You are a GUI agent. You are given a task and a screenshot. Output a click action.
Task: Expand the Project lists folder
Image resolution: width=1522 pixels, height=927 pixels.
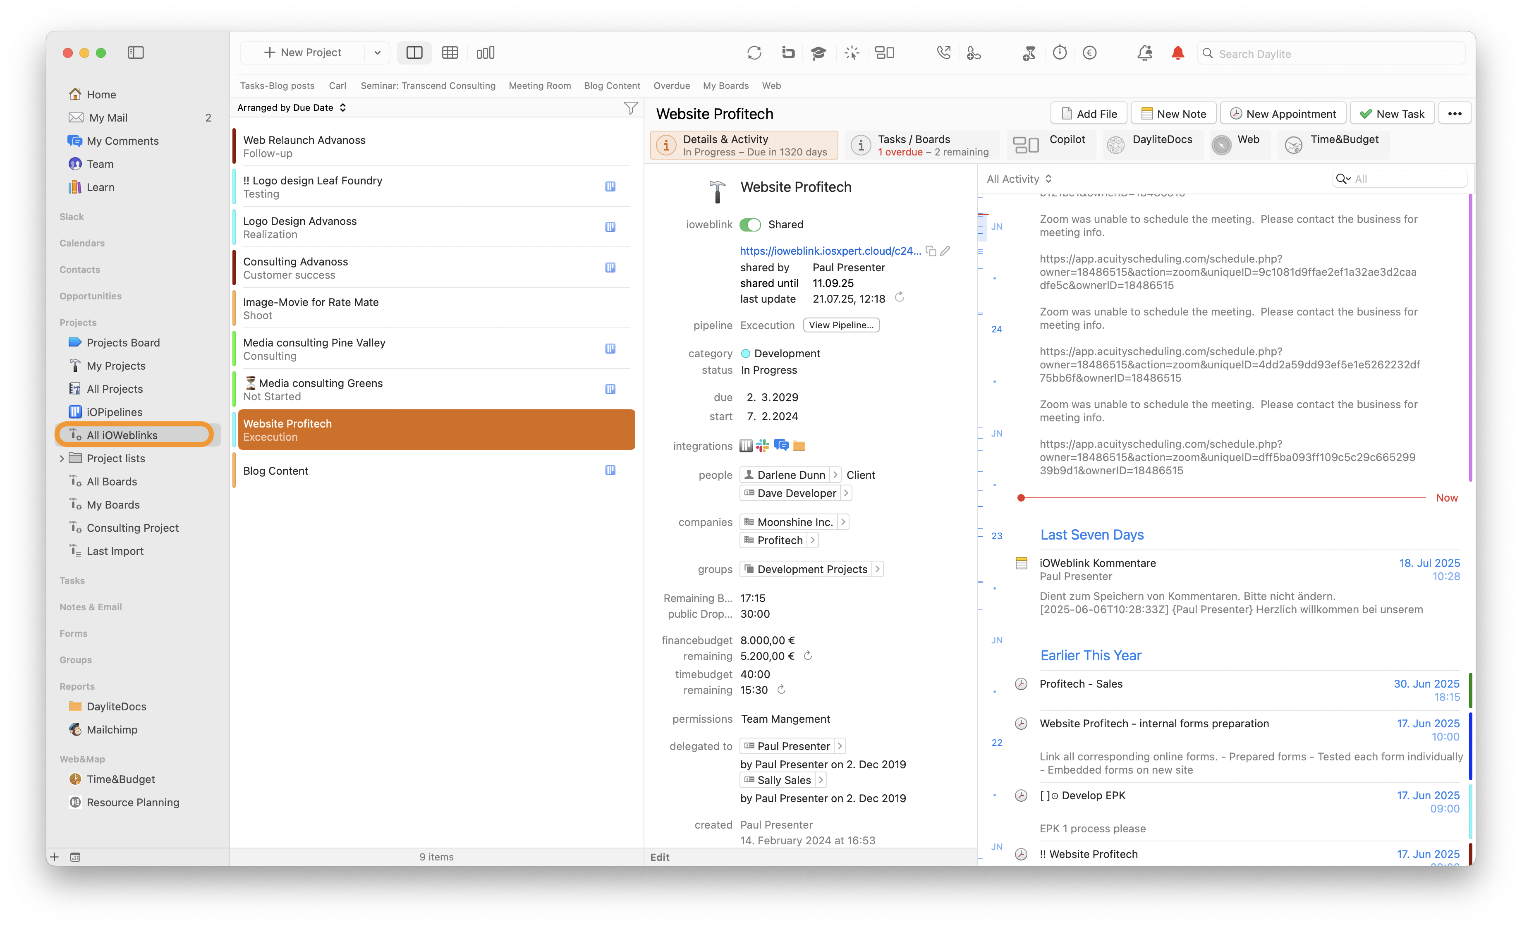pyautogui.click(x=62, y=458)
